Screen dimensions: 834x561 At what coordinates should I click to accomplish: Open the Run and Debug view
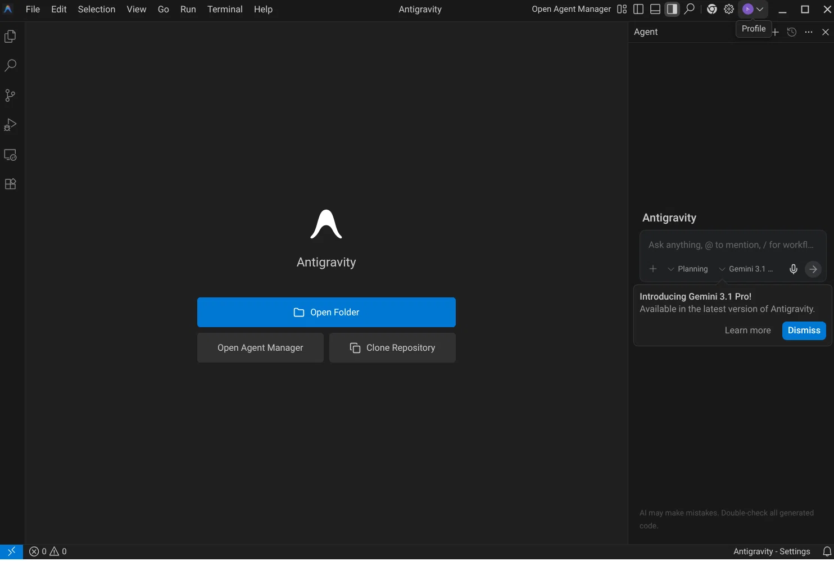(x=10, y=125)
